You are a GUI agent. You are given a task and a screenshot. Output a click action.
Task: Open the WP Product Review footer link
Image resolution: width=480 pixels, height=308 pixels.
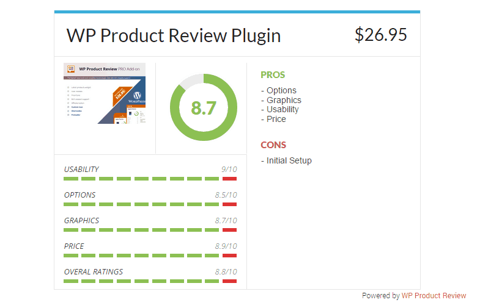pos(434,296)
